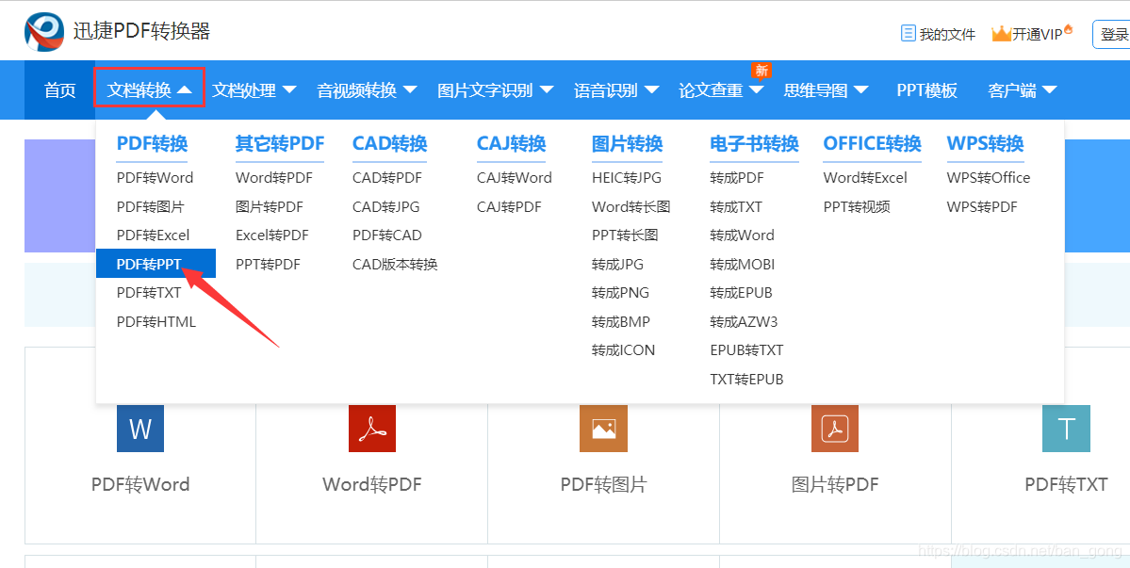Select 转成BMP under 图片转换

pos(620,322)
